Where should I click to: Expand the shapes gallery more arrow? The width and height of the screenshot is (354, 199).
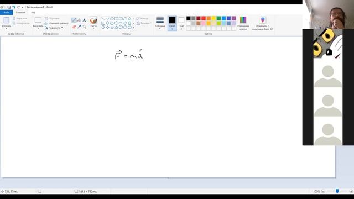134,27
